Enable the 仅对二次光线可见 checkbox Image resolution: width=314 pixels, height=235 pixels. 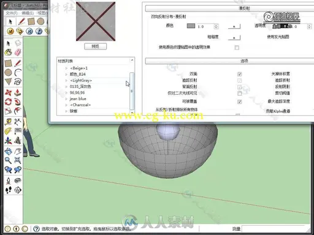240,94
